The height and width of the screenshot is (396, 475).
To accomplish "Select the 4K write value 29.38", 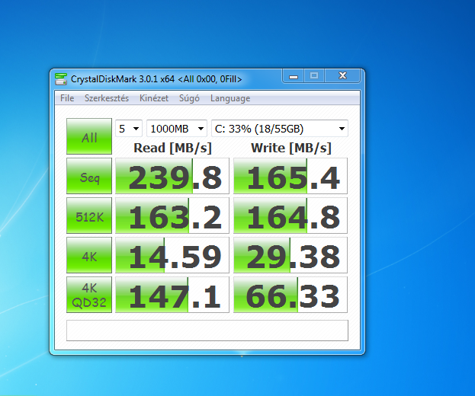I will pyautogui.click(x=290, y=255).
